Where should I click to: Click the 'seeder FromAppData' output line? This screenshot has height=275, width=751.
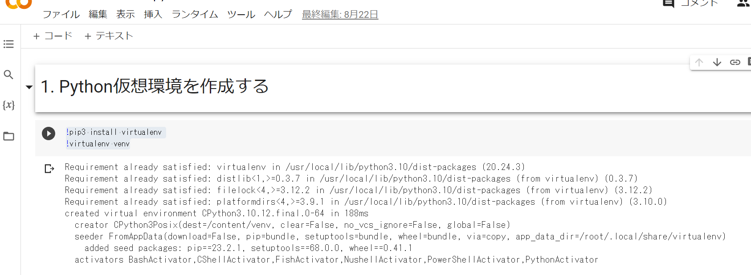[400, 236]
